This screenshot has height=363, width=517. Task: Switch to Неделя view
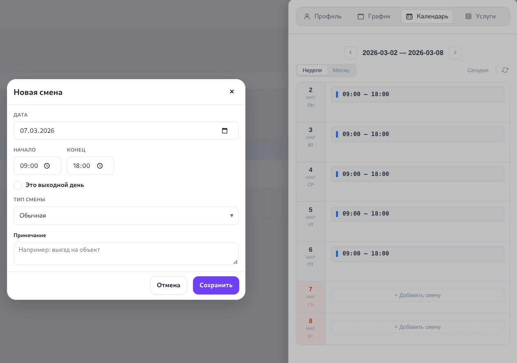[x=312, y=70]
